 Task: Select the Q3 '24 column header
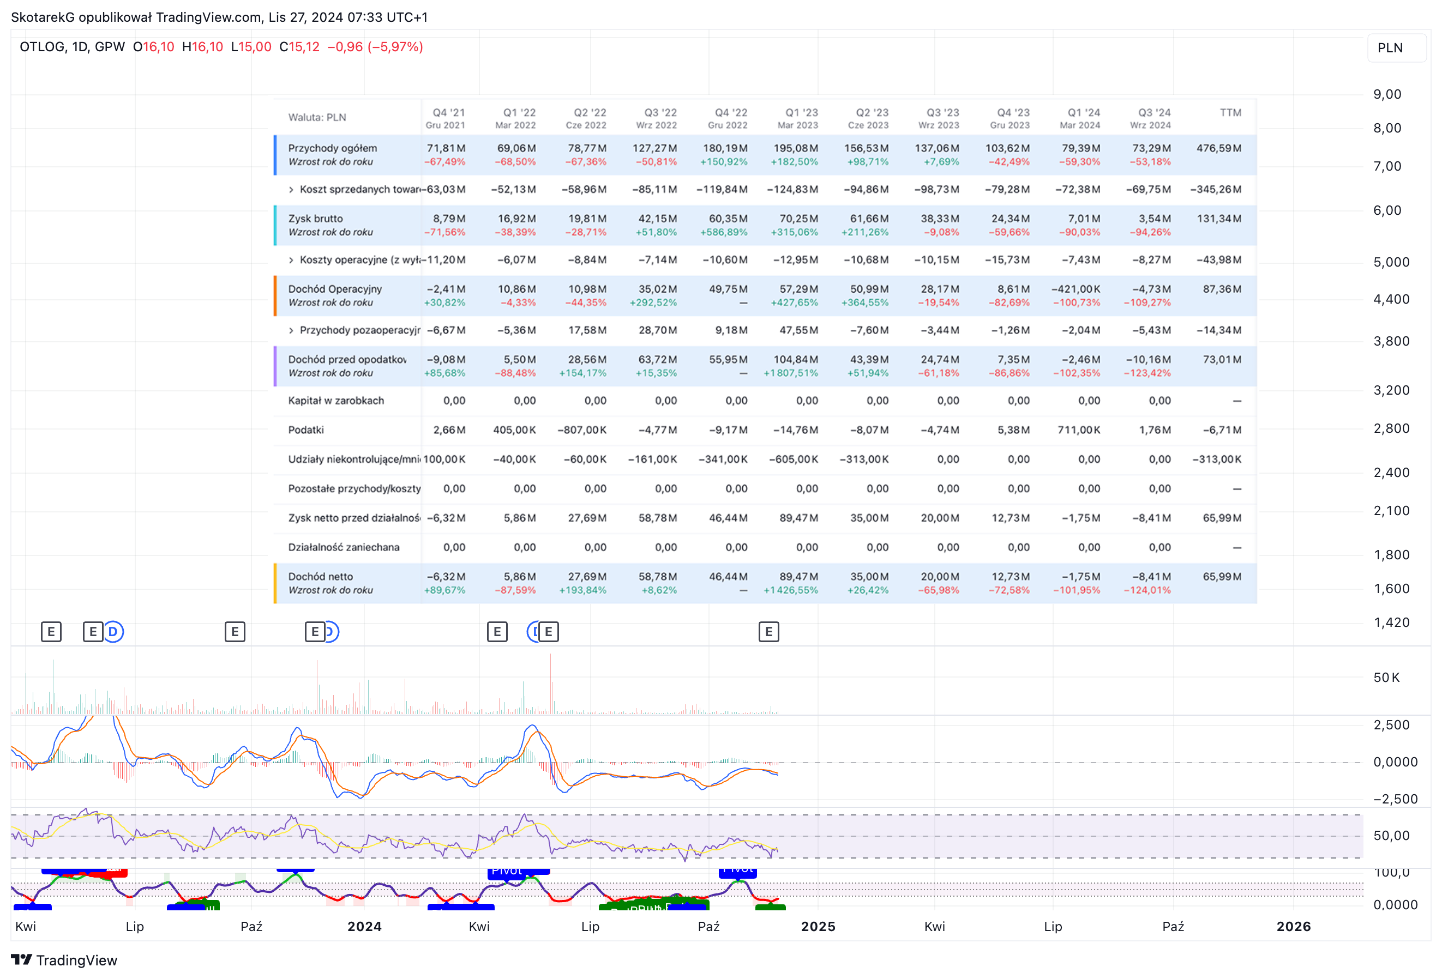[x=1150, y=118]
